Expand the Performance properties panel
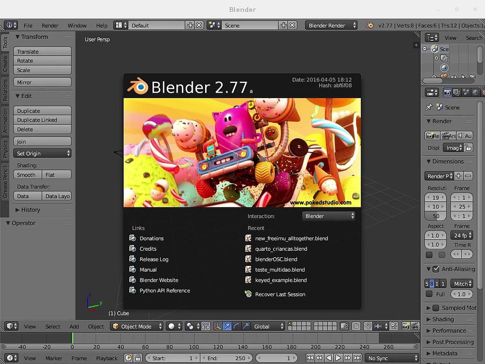This screenshot has width=485, height=364. [429, 331]
